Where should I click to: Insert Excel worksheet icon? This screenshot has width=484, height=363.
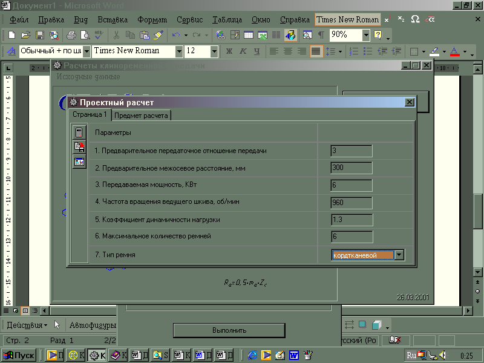pyautogui.click(x=263, y=35)
